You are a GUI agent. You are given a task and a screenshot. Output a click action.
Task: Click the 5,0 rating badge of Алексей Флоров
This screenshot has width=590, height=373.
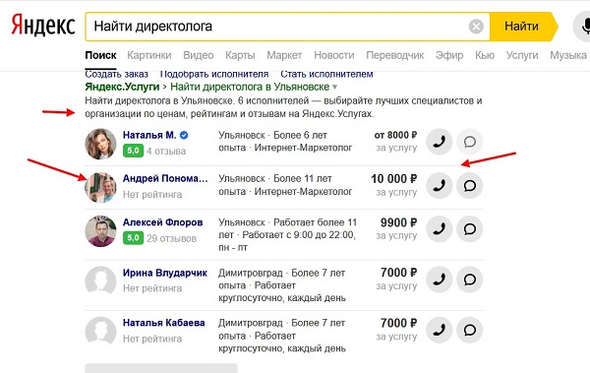(133, 238)
